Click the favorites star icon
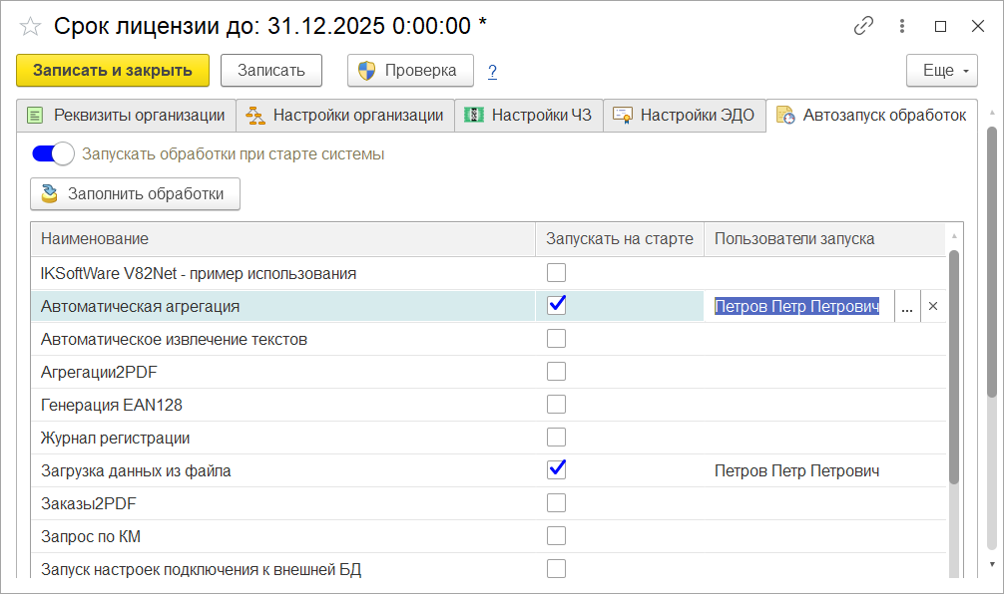 click(31, 27)
